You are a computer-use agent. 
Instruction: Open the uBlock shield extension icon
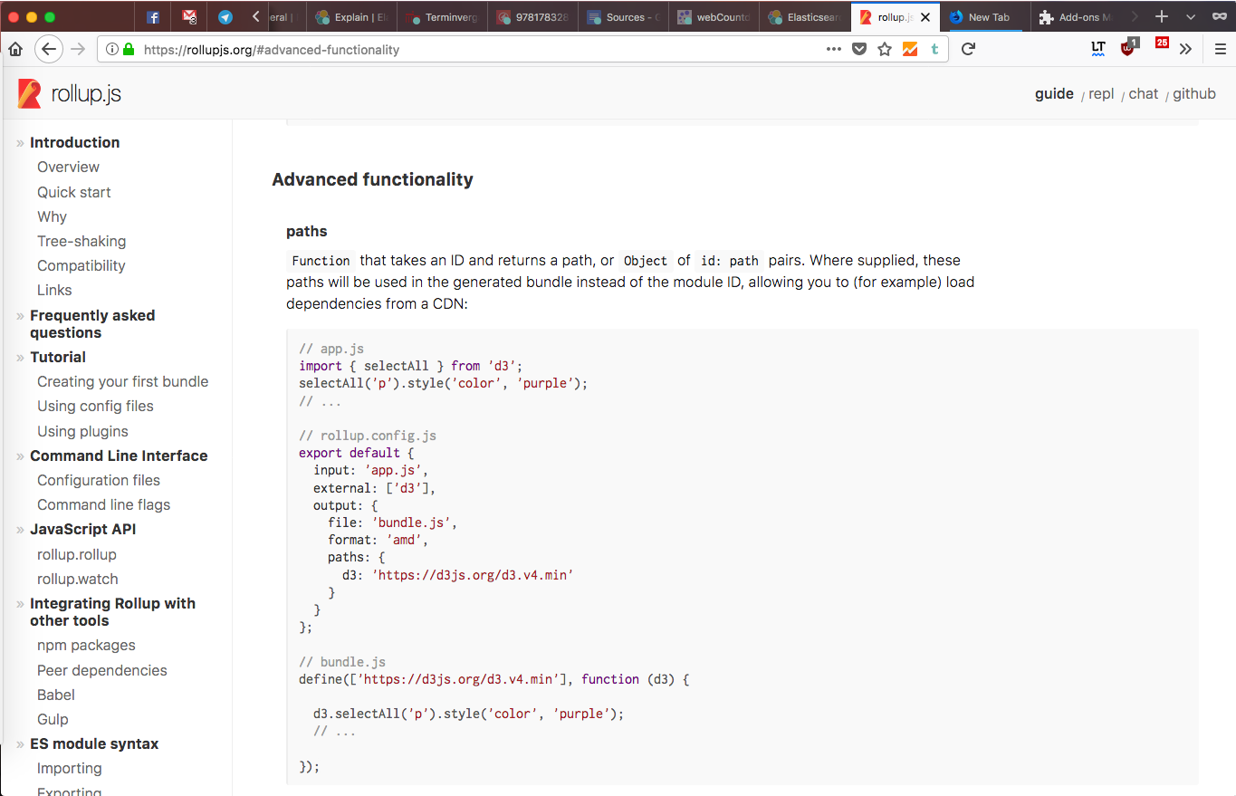point(1128,48)
